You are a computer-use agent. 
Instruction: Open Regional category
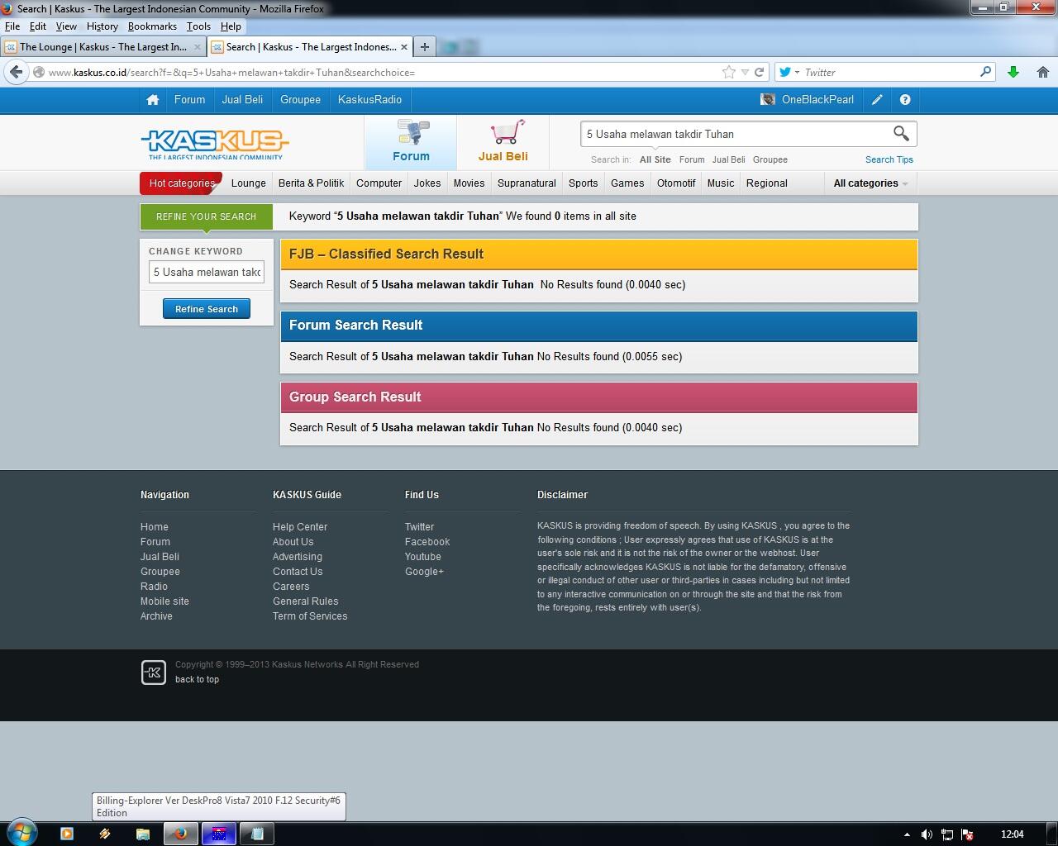[767, 183]
